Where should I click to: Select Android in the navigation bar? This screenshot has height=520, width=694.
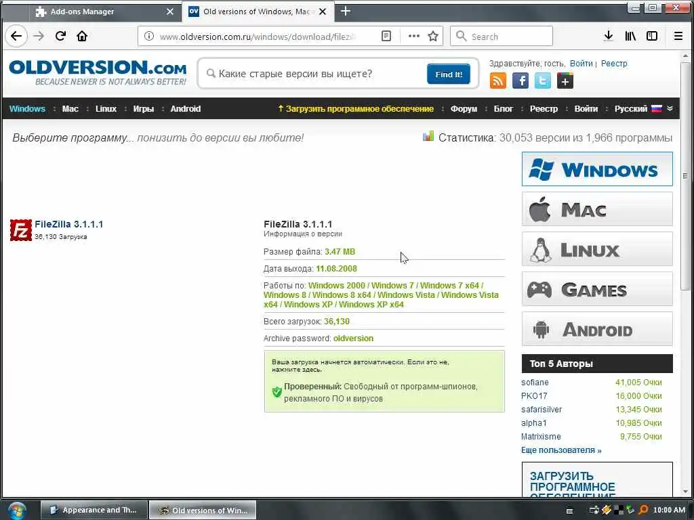[x=186, y=109]
